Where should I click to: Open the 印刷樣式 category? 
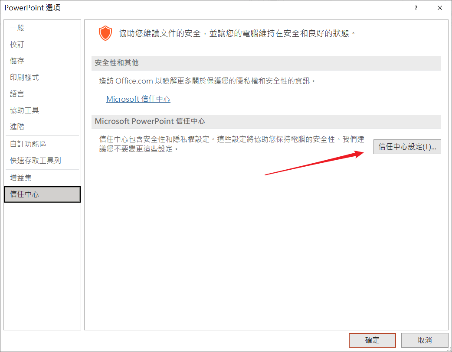42,77
